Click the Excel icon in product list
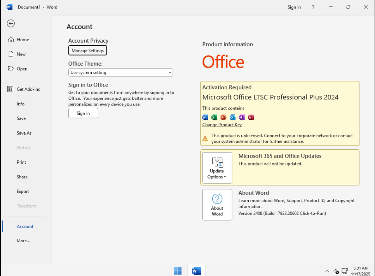Viewport: 375px width, 276px height. tap(214, 118)
